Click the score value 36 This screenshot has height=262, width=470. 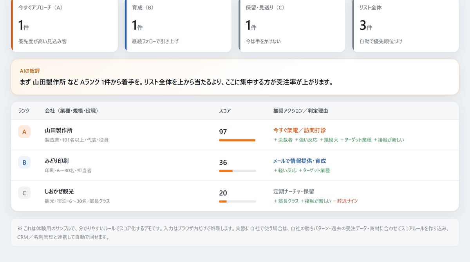[x=223, y=163]
